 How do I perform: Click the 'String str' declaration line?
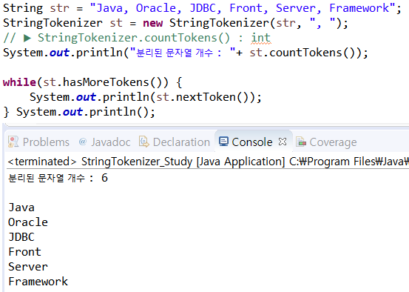pos(202,8)
